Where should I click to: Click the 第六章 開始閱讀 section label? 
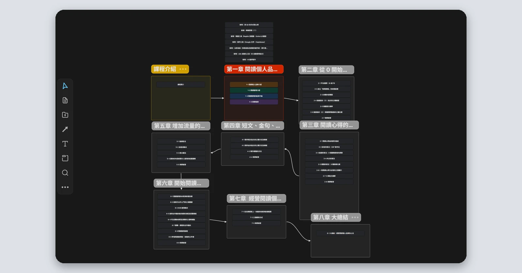tap(181, 183)
